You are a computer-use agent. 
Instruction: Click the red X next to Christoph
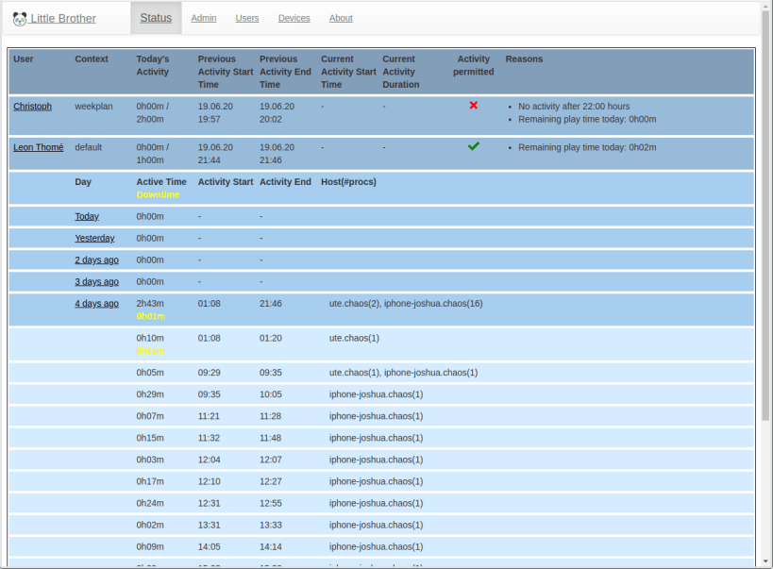(x=473, y=105)
